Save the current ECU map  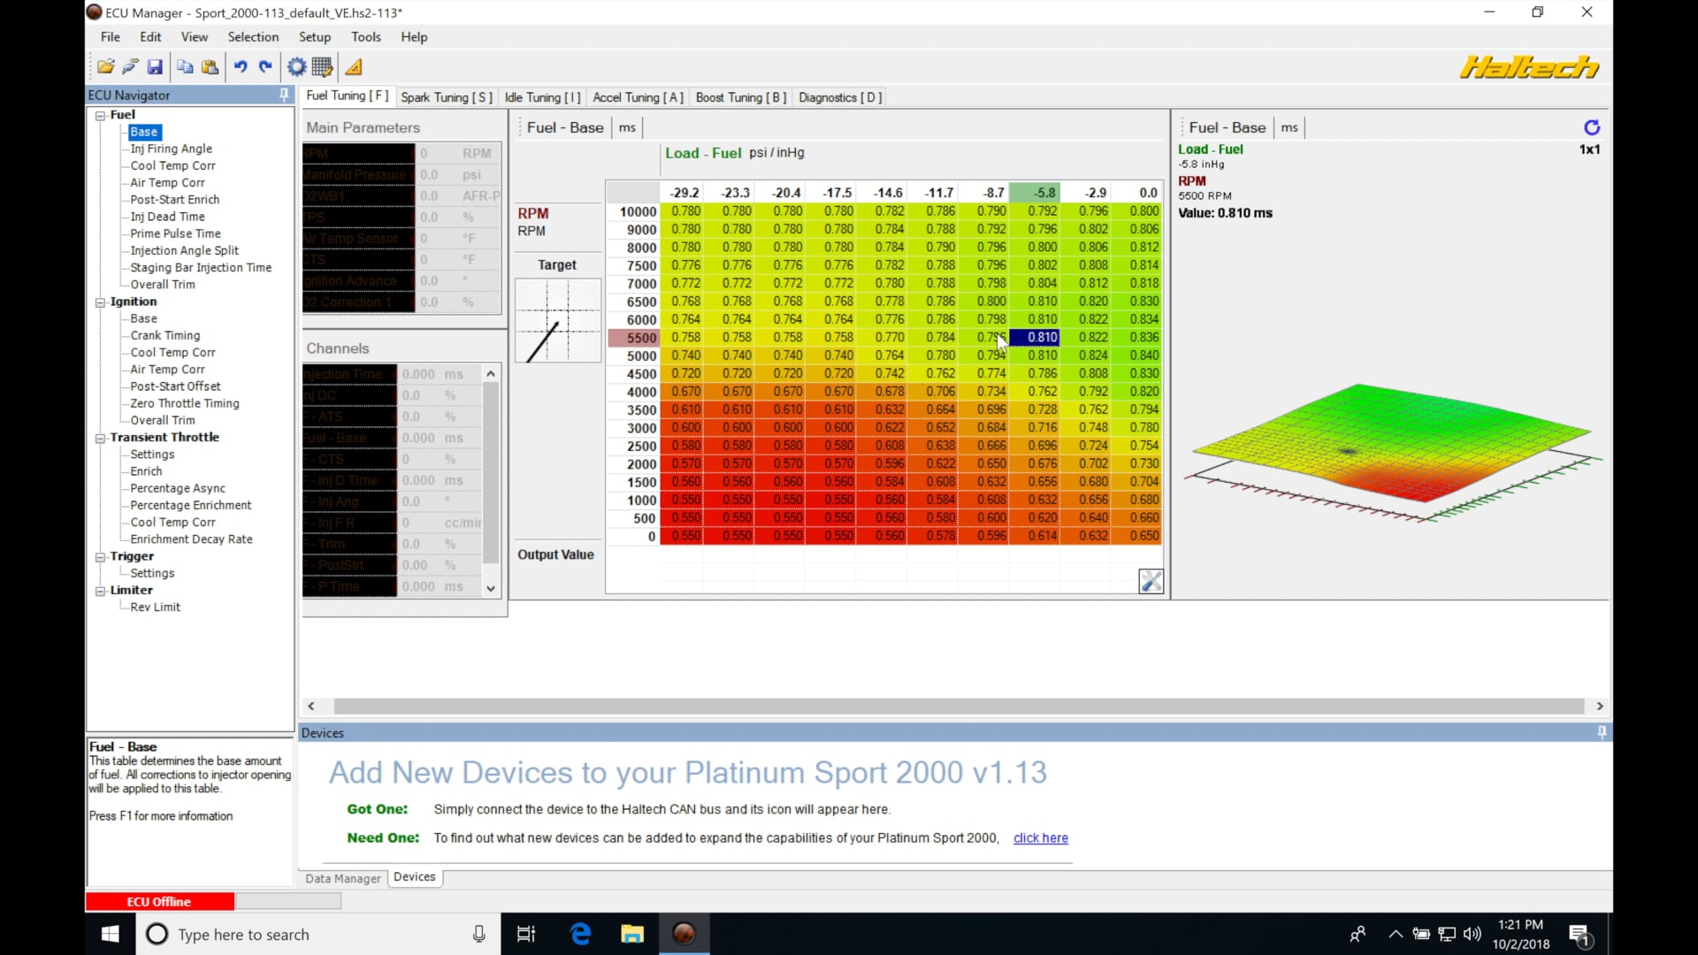(x=156, y=66)
